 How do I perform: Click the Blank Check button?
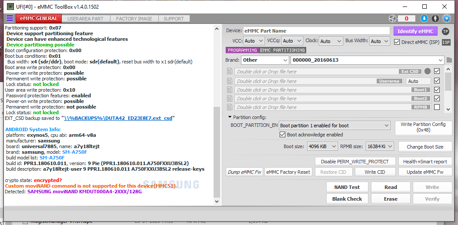pyautogui.click(x=347, y=199)
